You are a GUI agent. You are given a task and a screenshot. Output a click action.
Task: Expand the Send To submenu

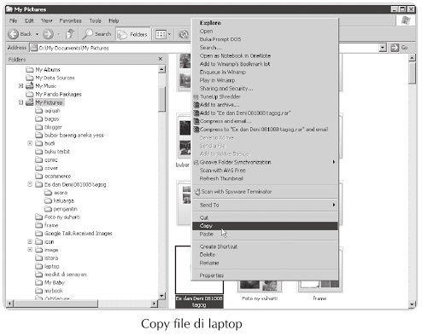(x=265, y=205)
